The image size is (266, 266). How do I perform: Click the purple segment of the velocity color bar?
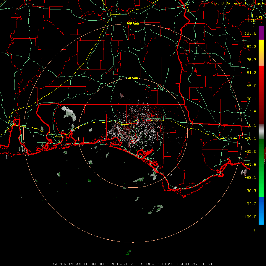click(261, 33)
